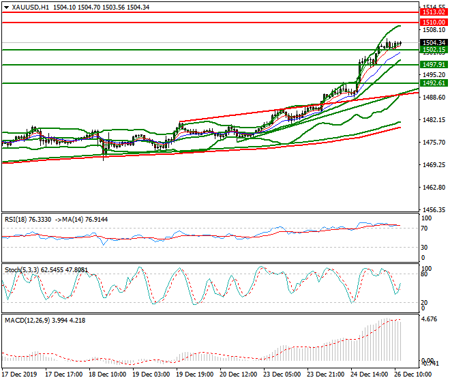Click the 1462.80 price scale value
Viewport: 450px width, 382px height.
coord(434,188)
